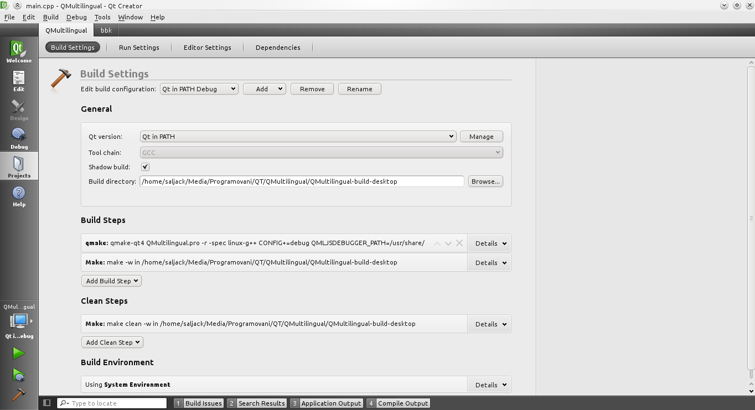Run the project with green arrow

pos(19,353)
